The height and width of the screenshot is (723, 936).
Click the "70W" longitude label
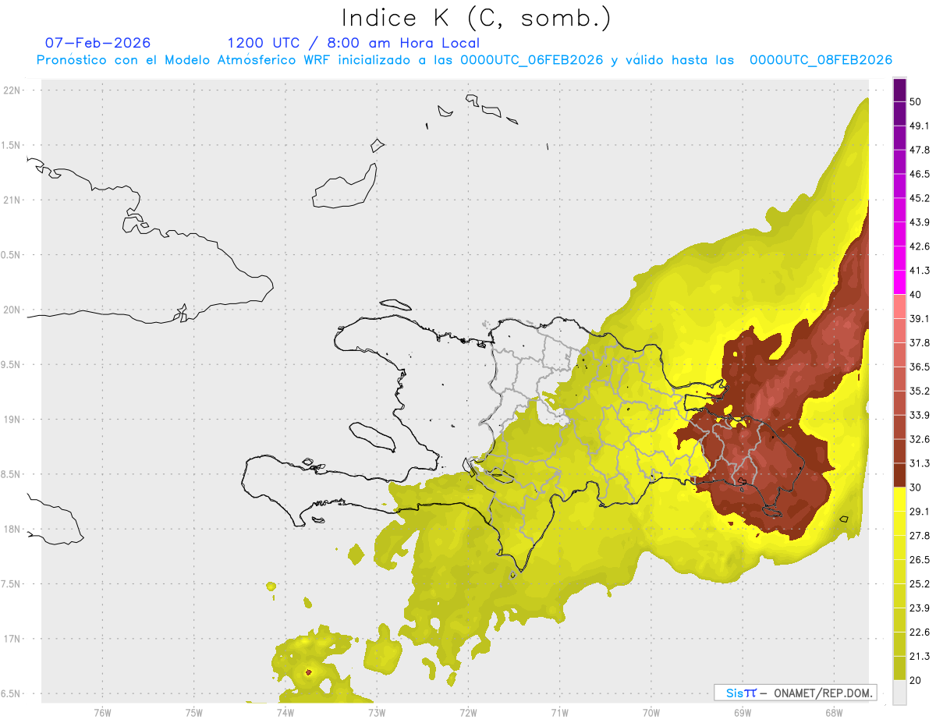click(651, 712)
